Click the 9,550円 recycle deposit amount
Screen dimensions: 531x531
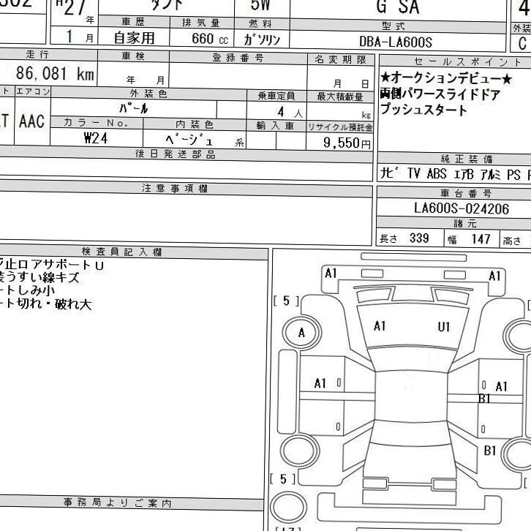tap(347, 143)
